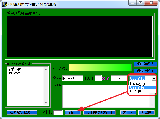Click 从剪贴板粘贴(V) paste from clipboard button
160x119 pixels.
22,112
